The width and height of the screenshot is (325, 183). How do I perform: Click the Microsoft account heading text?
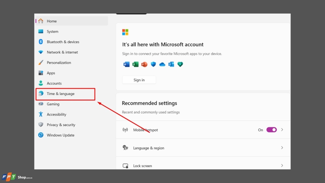(163, 44)
